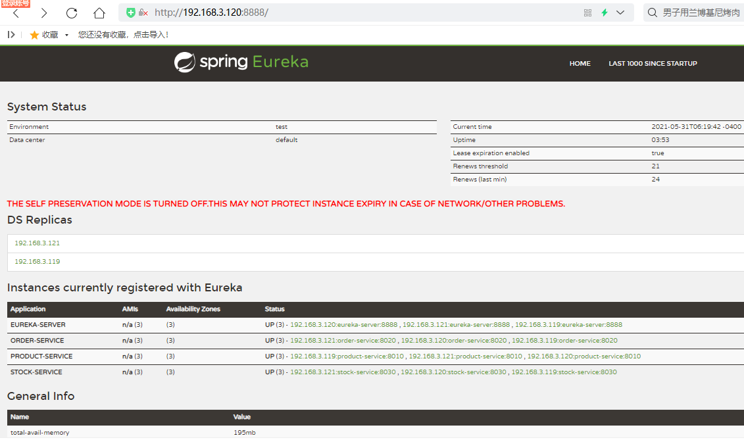Click the total-avail-memory row name
This screenshot has width=744, height=440.
(x=40, y=432)
